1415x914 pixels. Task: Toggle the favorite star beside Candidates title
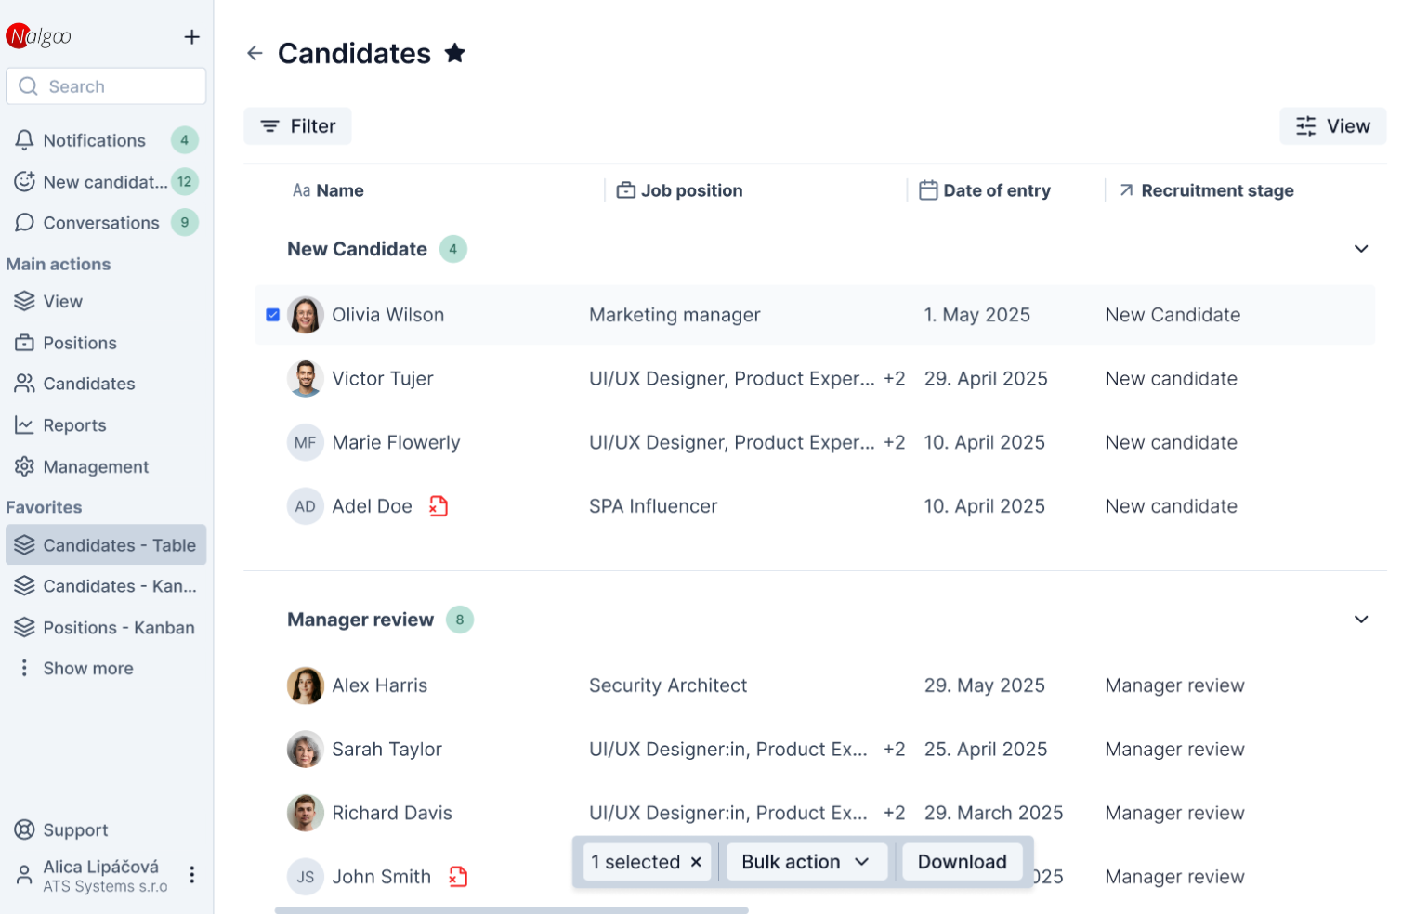tap(454, 54)
